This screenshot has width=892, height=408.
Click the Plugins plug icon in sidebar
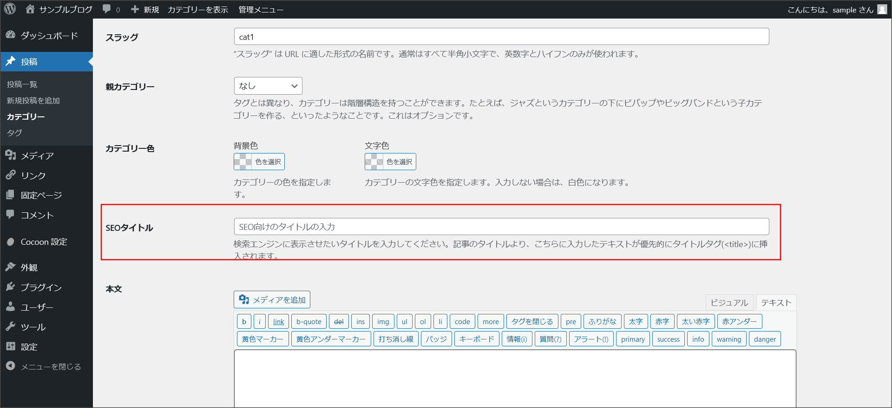[x=11, y=287]
